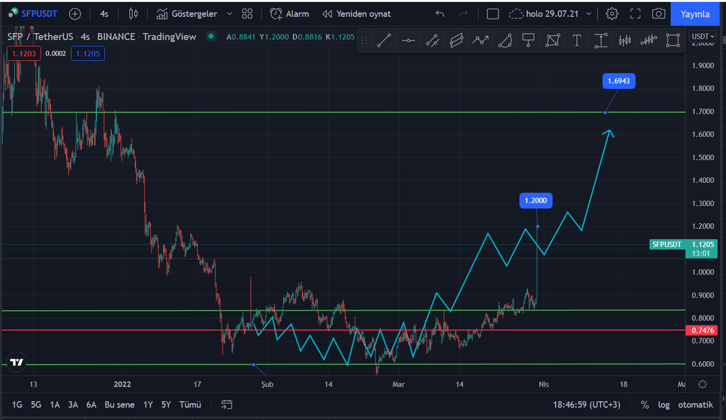The width and height of the screenshot is (726, 420).
Task: Open Göstergeler indicators dialog
Action: coord(186,13)
